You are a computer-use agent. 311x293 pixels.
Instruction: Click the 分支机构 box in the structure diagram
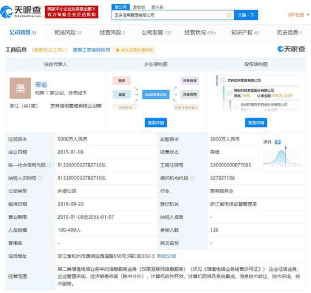(x=189, y=95)
